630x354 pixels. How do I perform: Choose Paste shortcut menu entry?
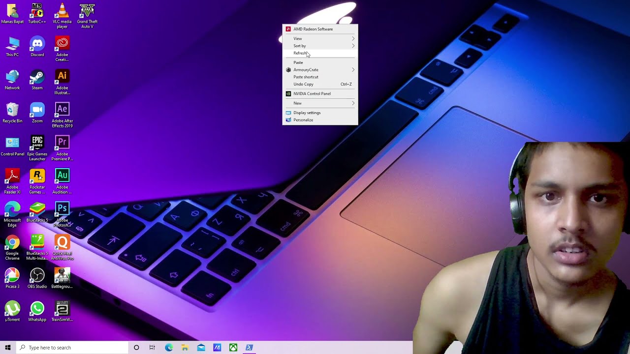tap(320, 77)
